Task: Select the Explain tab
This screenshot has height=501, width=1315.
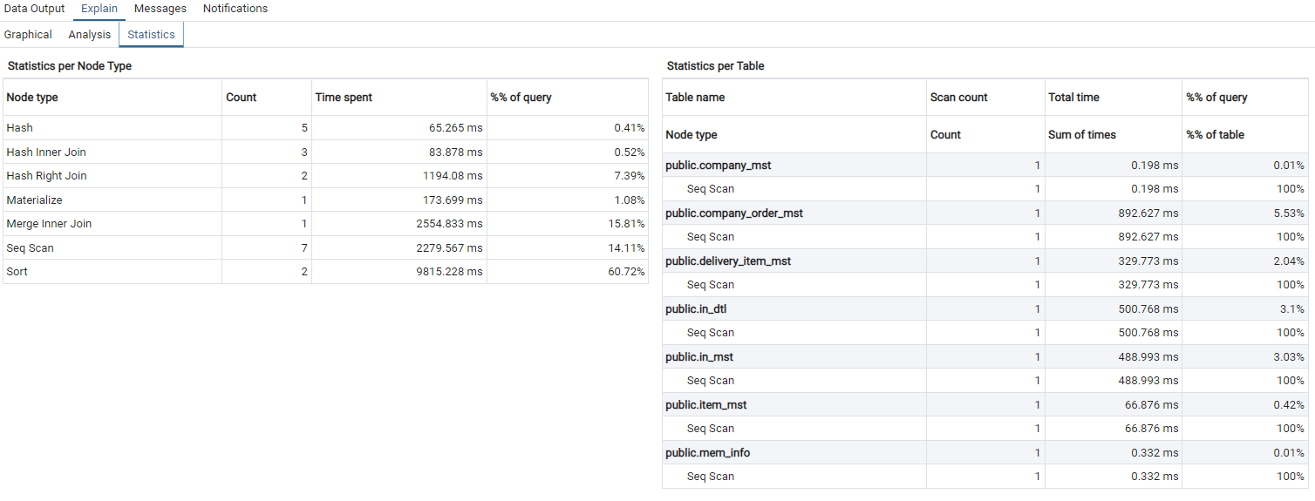Action: [99, 9]
